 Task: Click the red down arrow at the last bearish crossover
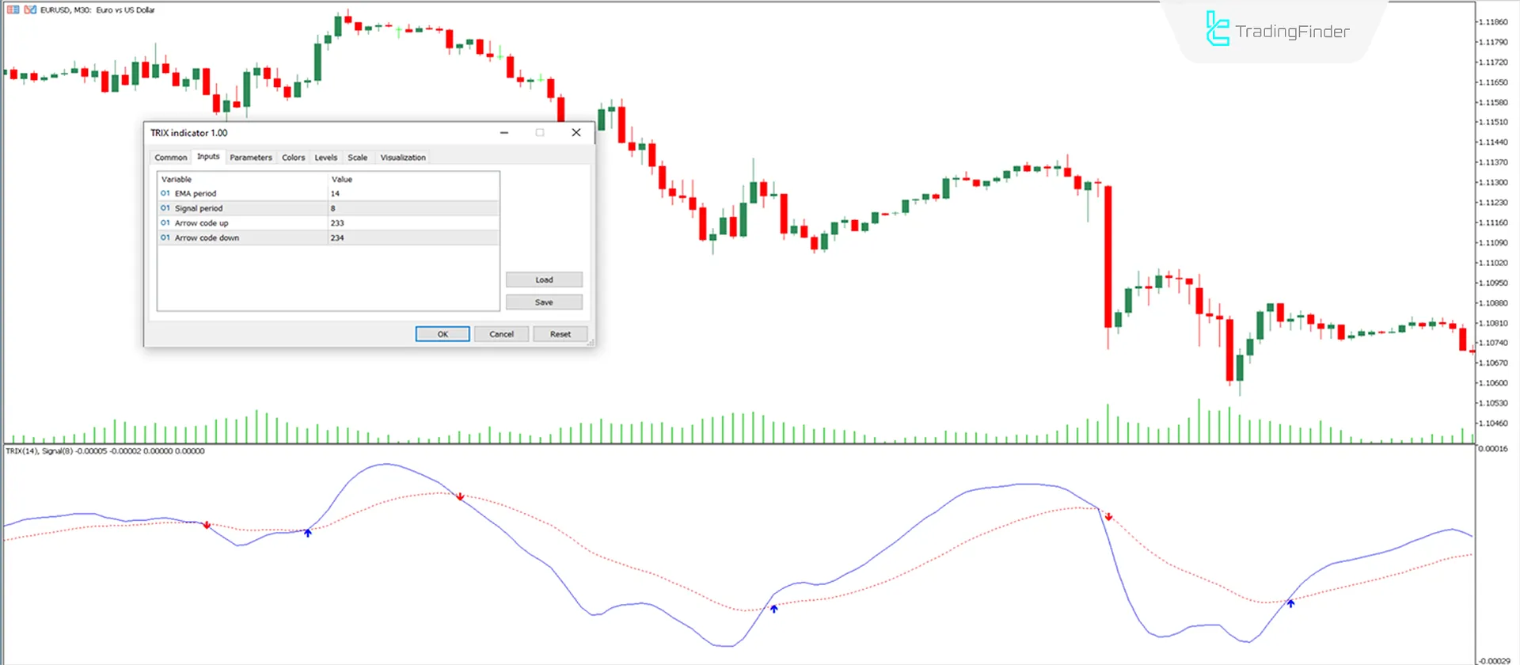(1109, 517)
